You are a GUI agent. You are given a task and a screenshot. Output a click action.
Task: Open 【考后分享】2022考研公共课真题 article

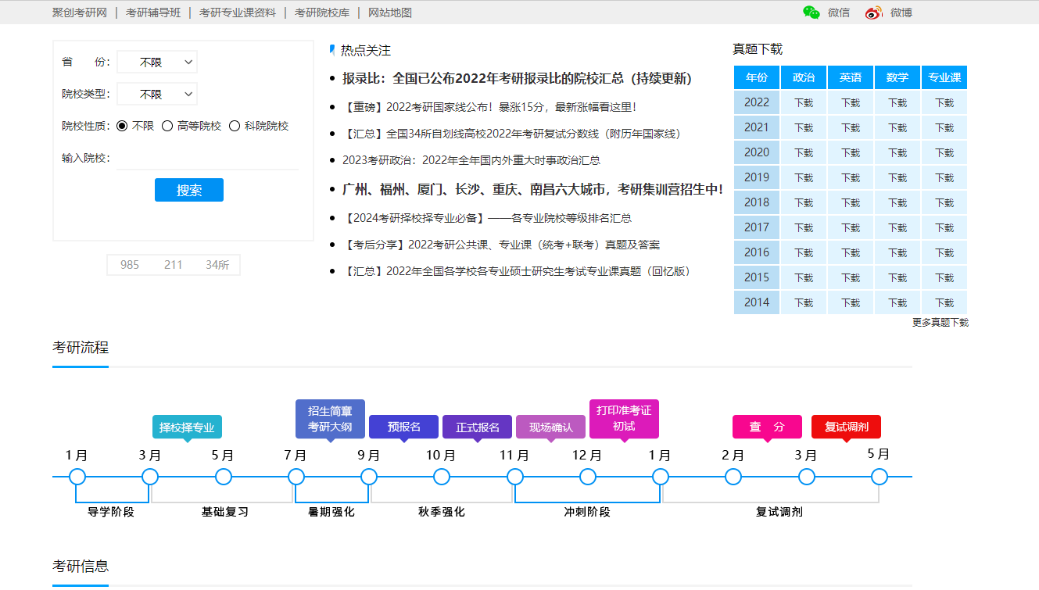click(x=501, y=245)
